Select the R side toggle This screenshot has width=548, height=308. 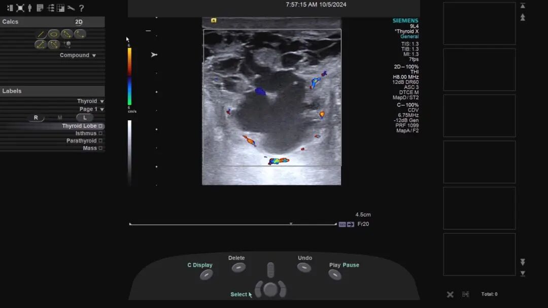click(x=36, y=118)
